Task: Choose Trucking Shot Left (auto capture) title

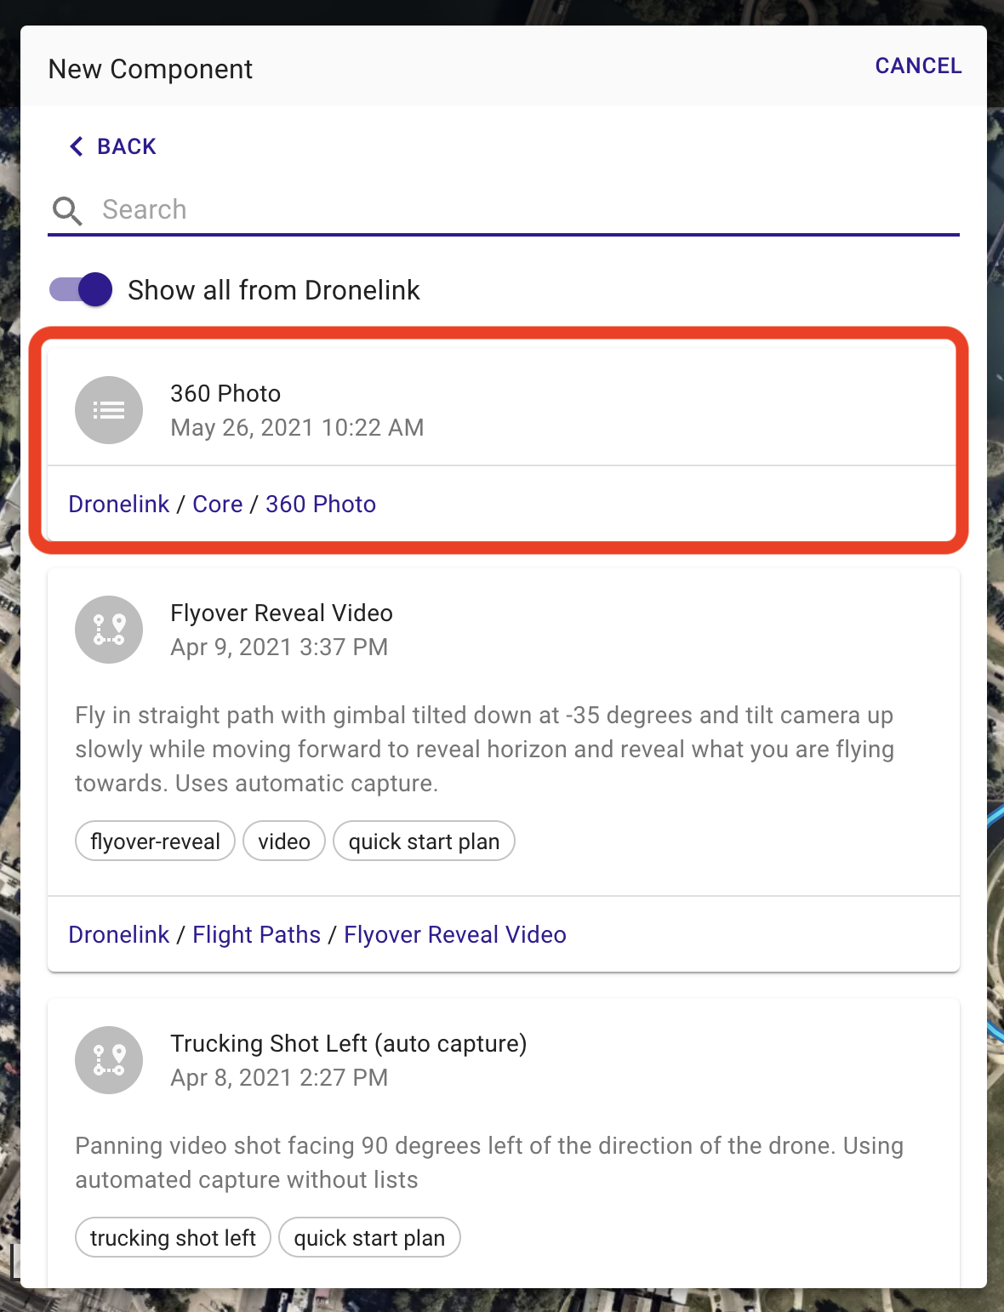Action: 349,1043
